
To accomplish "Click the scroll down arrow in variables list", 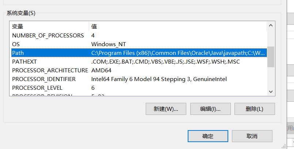I will 271,92.
